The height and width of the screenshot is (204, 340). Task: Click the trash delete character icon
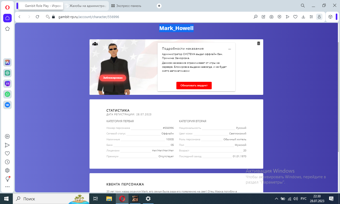point(258,43)
